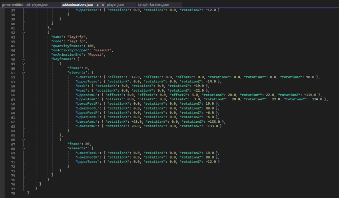Collapse the keyframes array at line 48
Screen dimensions: 339x198
point(23,59)
